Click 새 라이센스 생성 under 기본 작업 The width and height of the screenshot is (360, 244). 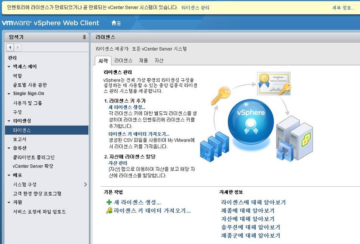(137, 202)
